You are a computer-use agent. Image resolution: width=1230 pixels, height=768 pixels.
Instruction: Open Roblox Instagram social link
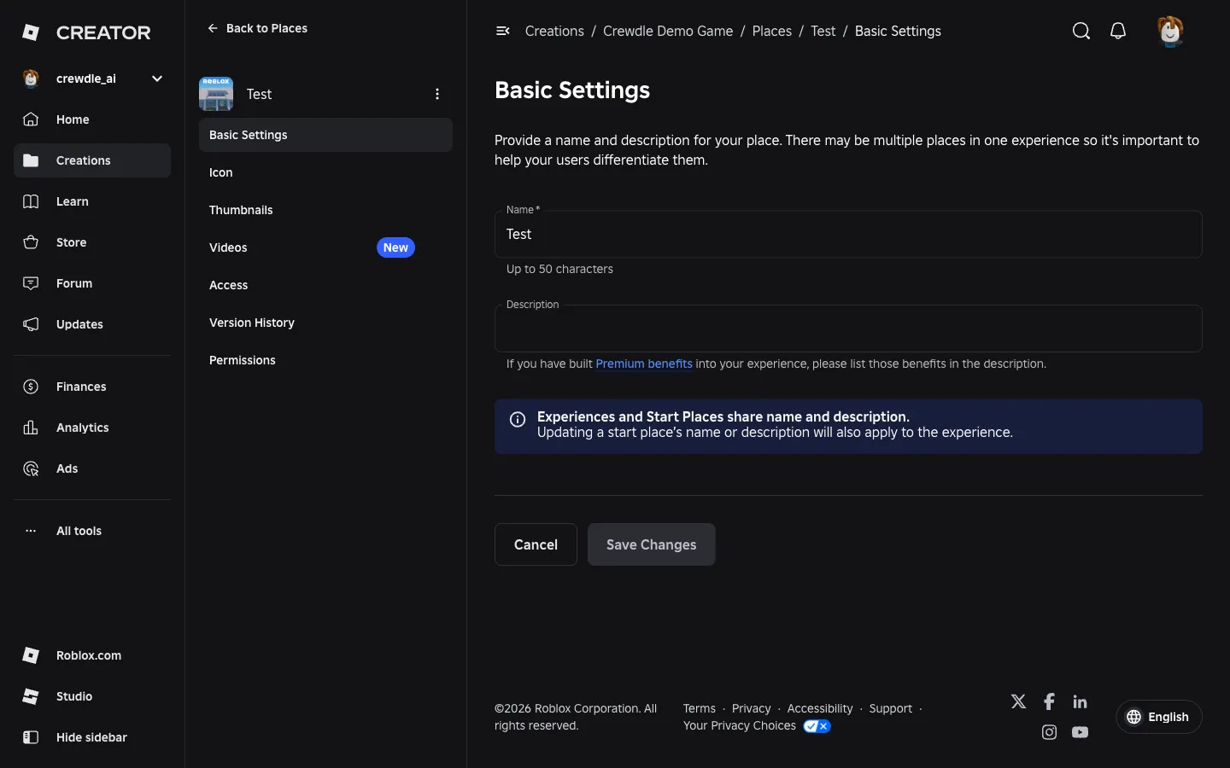coord(1049,732)
